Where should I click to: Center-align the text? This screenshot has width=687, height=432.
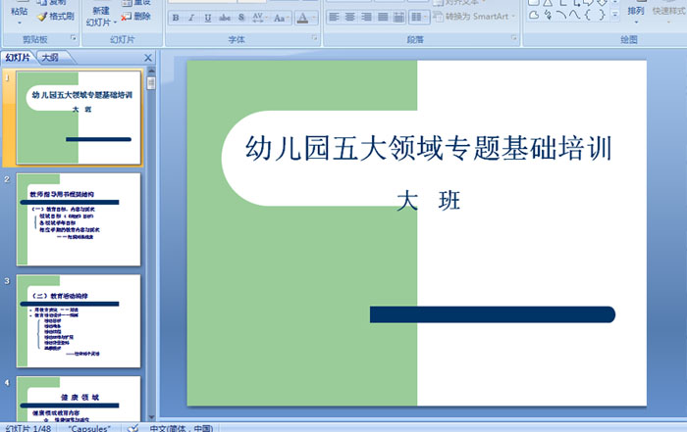(350, 17)
